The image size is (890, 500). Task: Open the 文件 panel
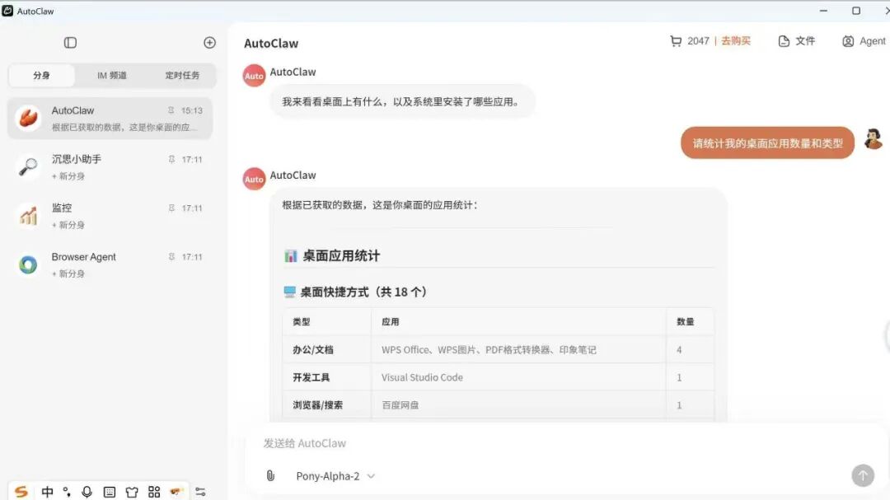796,41
